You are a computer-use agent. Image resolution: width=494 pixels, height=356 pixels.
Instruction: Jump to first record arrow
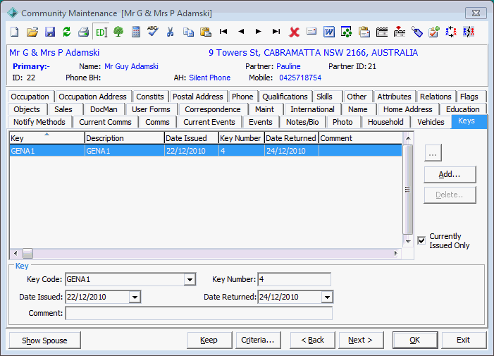[223, 31]
